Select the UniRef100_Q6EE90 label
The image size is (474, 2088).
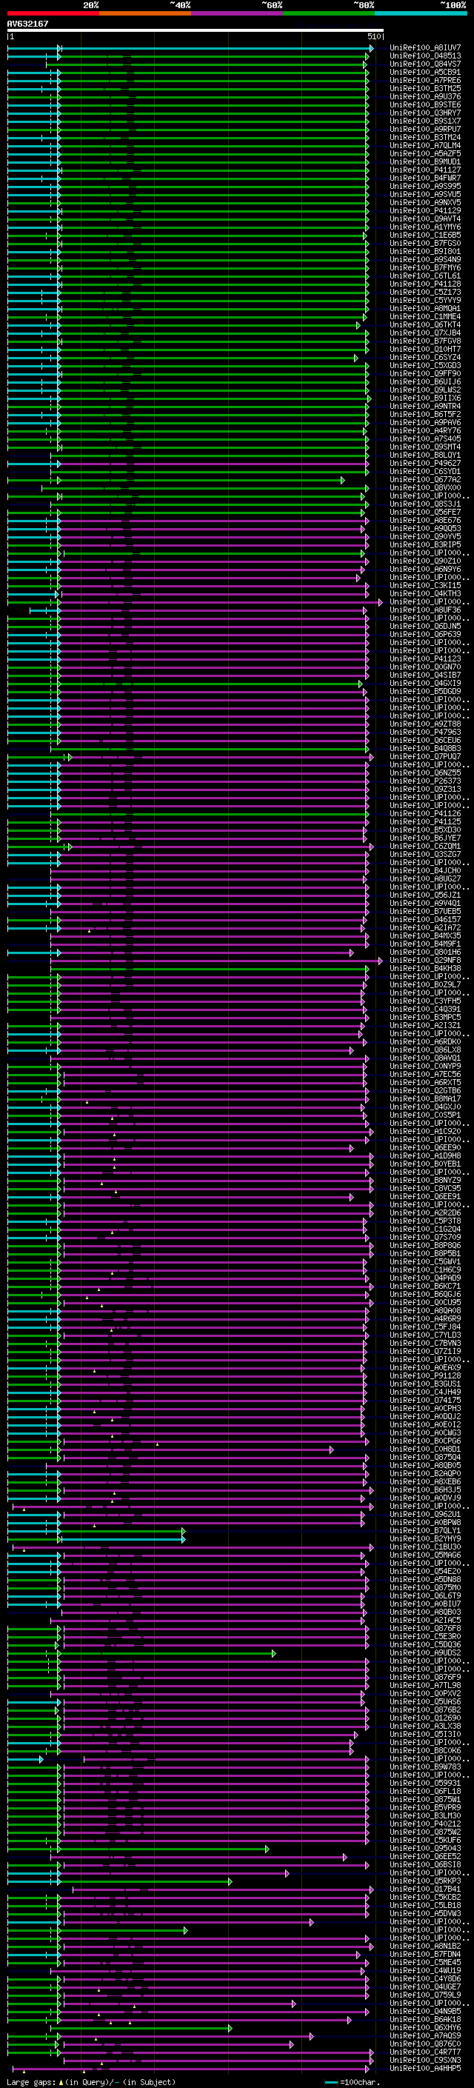[424, 1147]
